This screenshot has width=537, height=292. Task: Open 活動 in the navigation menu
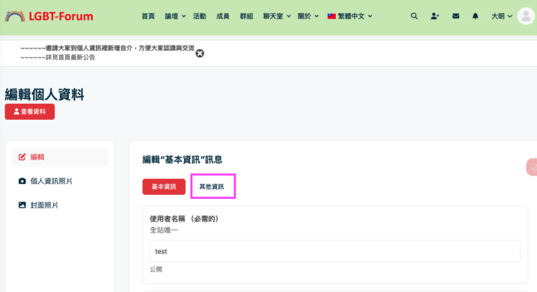199,16
